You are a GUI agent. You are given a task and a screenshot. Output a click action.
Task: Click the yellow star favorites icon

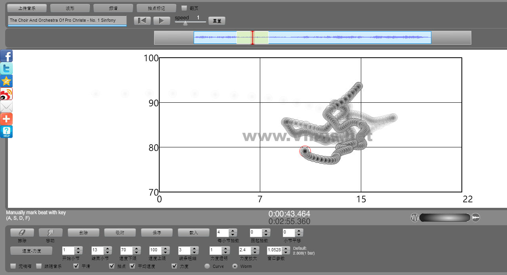click(6, 81)
